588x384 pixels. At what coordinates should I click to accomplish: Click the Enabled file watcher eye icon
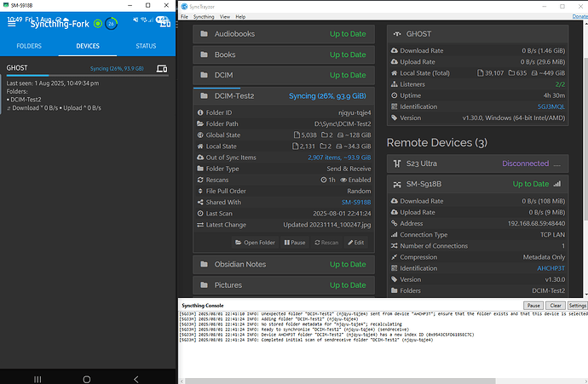pos(343,180)
